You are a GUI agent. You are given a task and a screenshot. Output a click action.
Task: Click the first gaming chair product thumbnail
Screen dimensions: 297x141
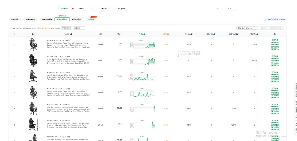[x=33, y=44]
